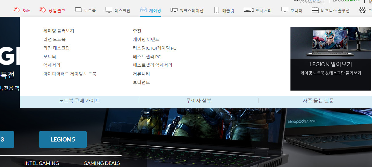Viewport: 372px width, 167px height.
Task: Open 커뮤니티 link
Action: click(142, 74)
